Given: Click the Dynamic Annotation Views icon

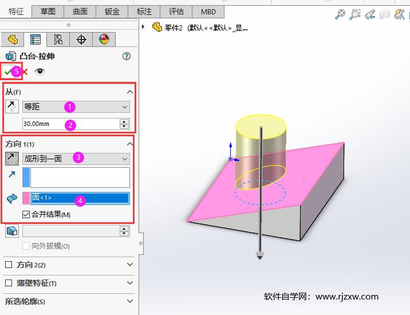Looking at the screenshot, I should click(399, 14).
